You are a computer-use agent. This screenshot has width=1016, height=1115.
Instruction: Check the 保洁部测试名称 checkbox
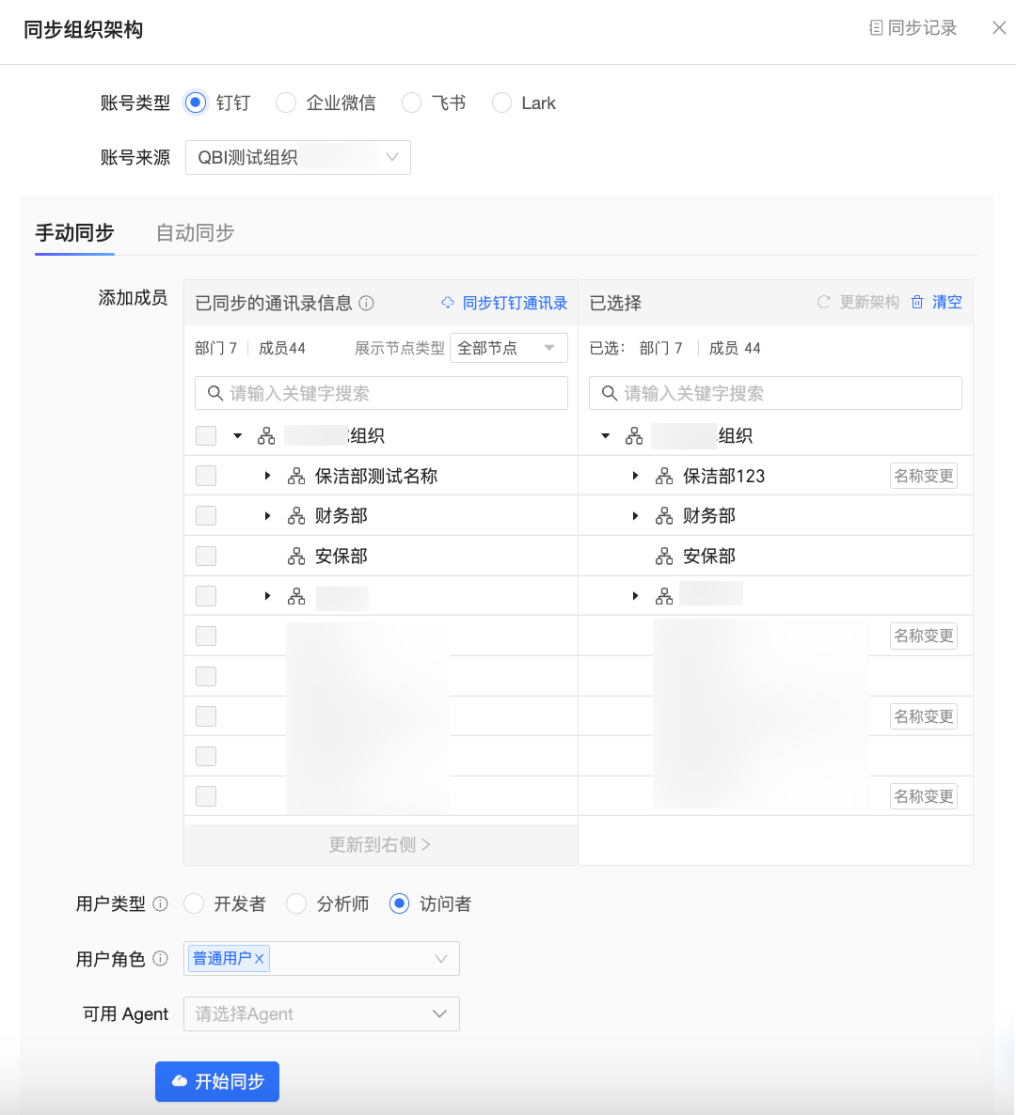pyautogui.click(x=206, y=476)
